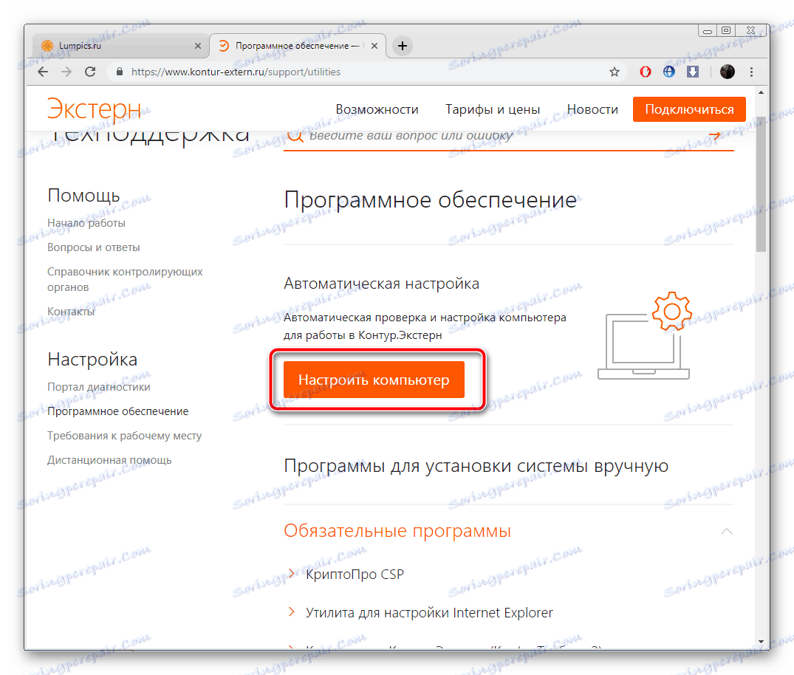Image resolution: width=794 pixels, height=675 pixels.
Task: Open Справочник контролирующих органов link
Action: [x=125, y=279]
